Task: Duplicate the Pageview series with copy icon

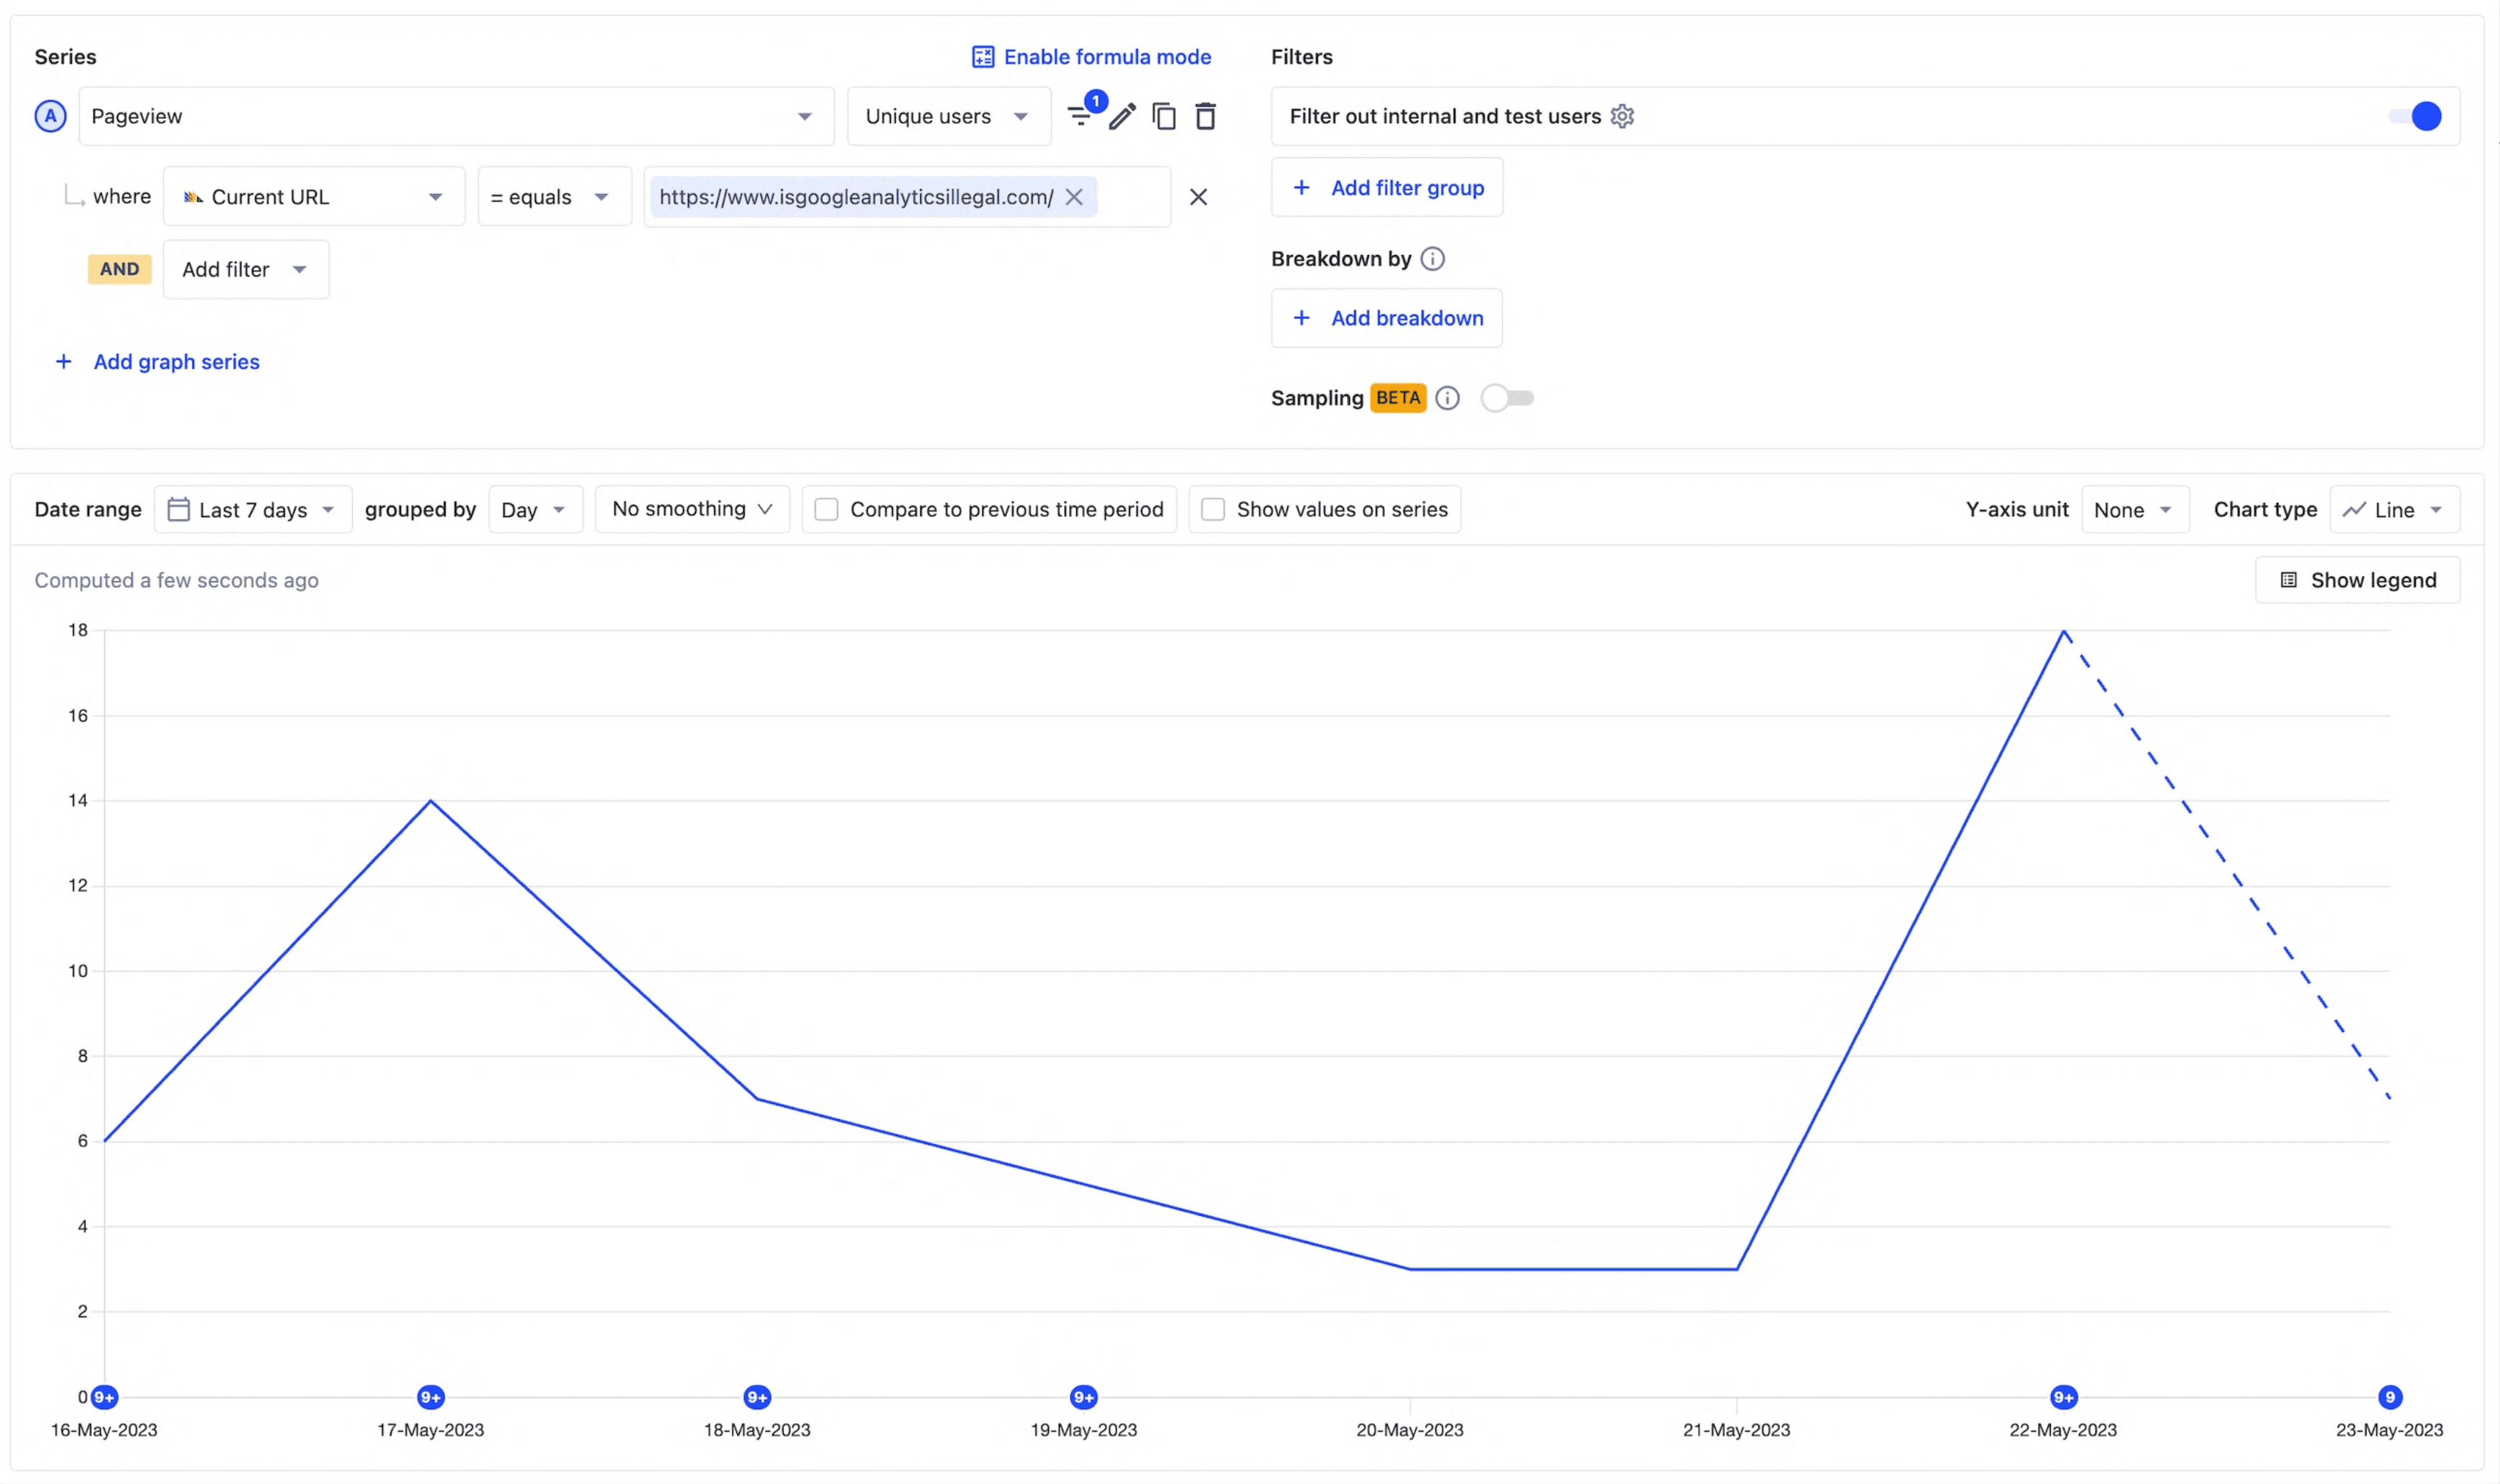Action: (1163, 117)
